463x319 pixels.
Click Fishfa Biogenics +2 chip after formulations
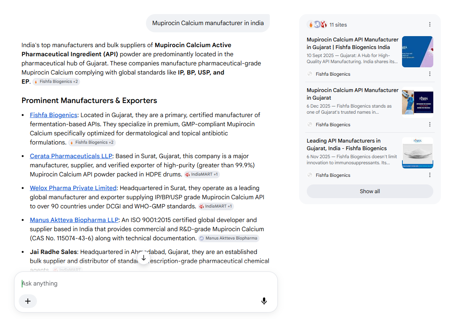point(92,142)
